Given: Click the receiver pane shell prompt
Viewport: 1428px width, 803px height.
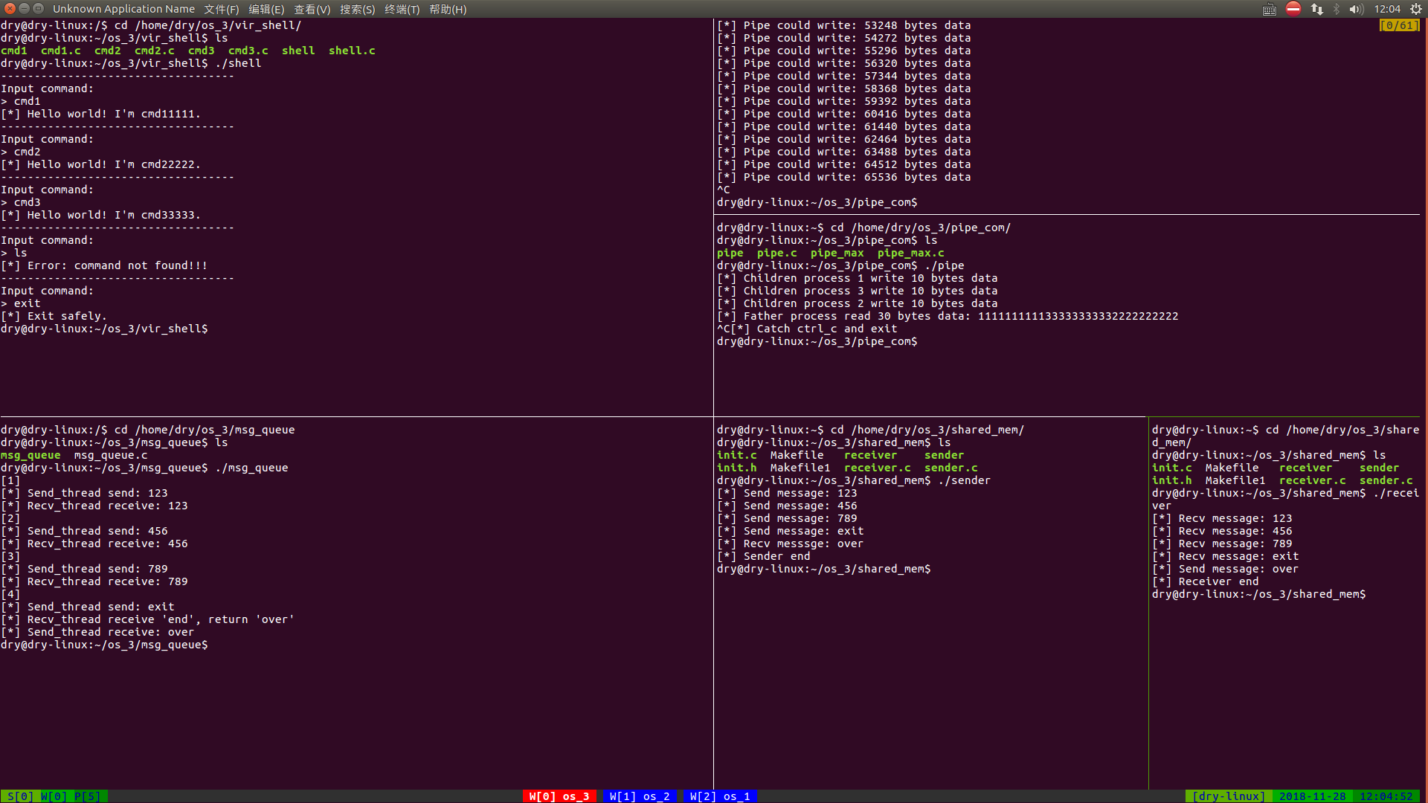Looking at the screenshot, I should tap(1259, 594).
